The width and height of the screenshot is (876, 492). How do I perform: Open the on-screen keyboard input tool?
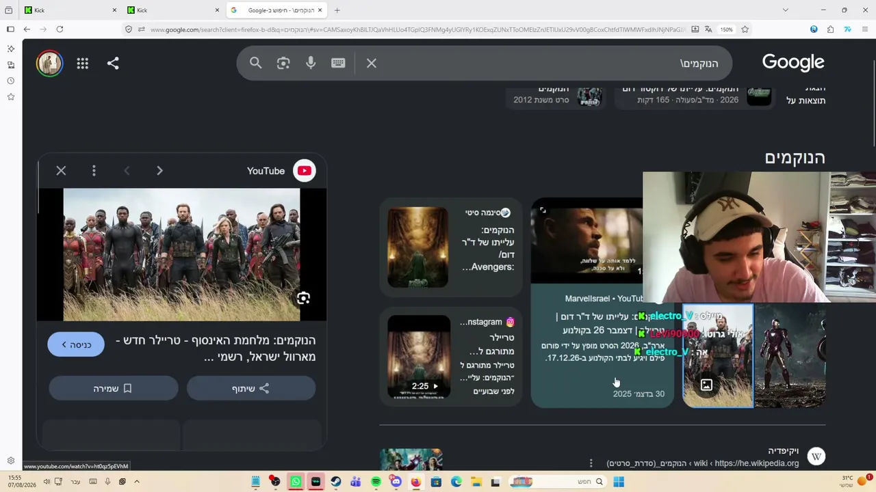coord(338,63)
